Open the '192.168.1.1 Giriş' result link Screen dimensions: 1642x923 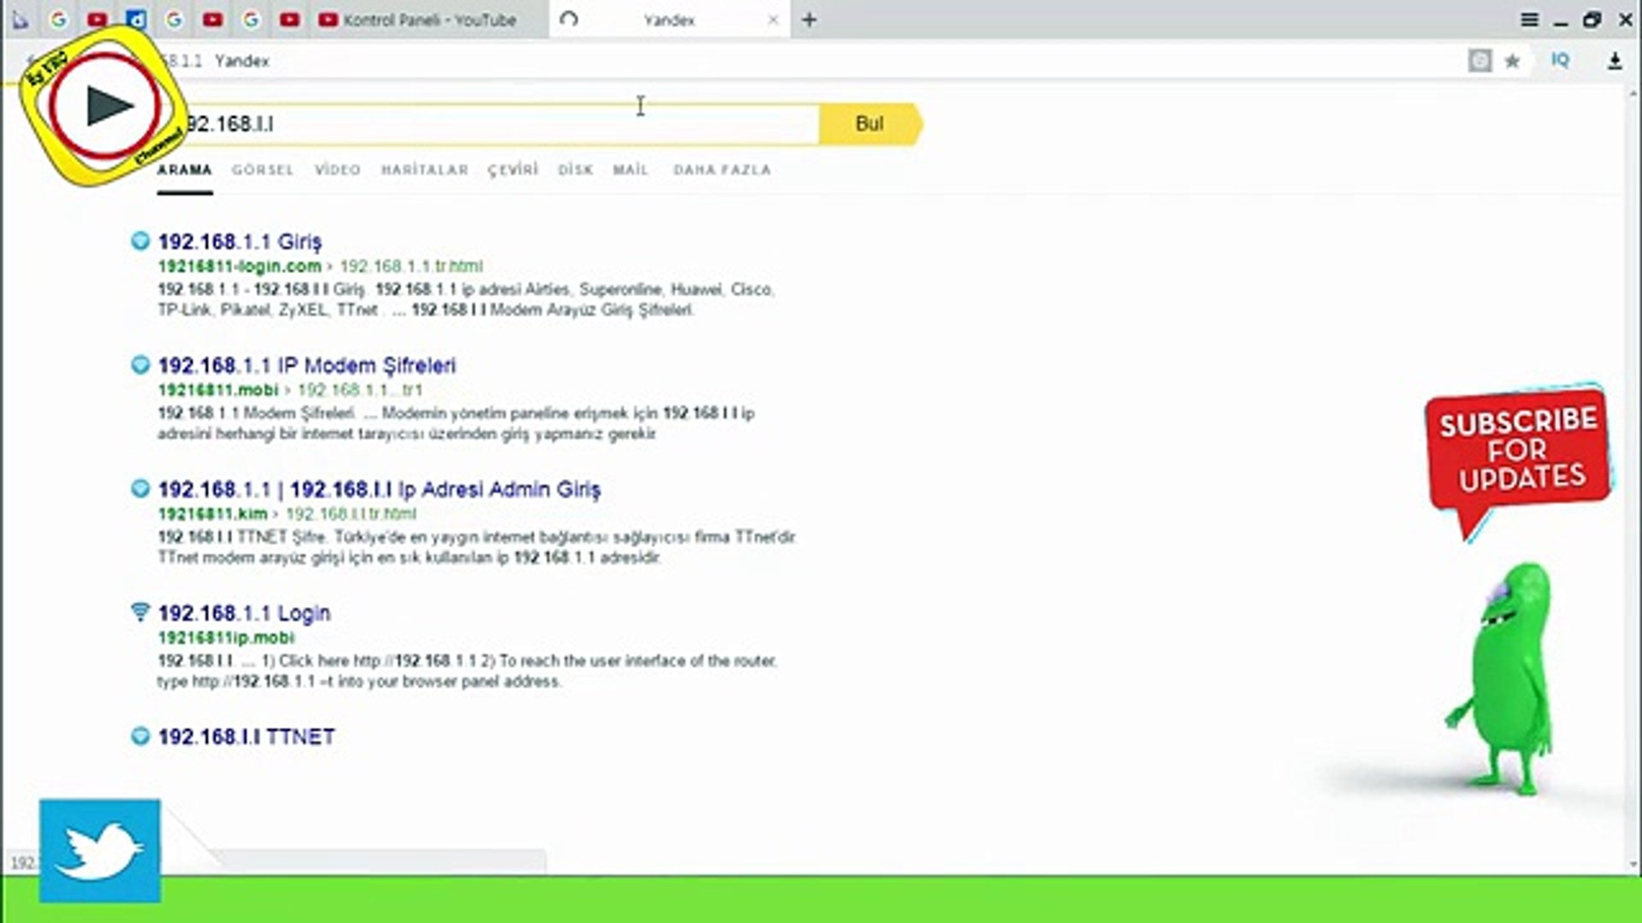click(239, 242)
